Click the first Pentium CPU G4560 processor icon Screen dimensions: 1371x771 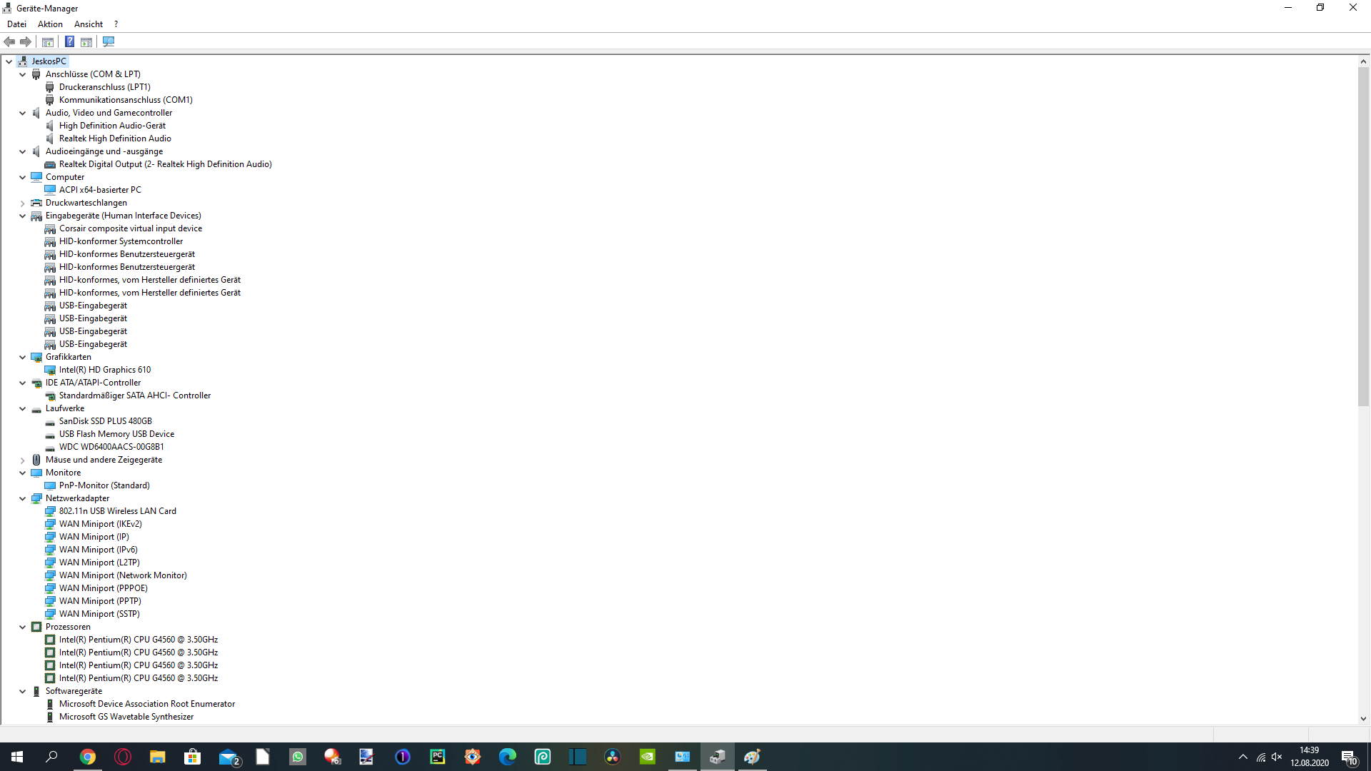coord(50,640)
